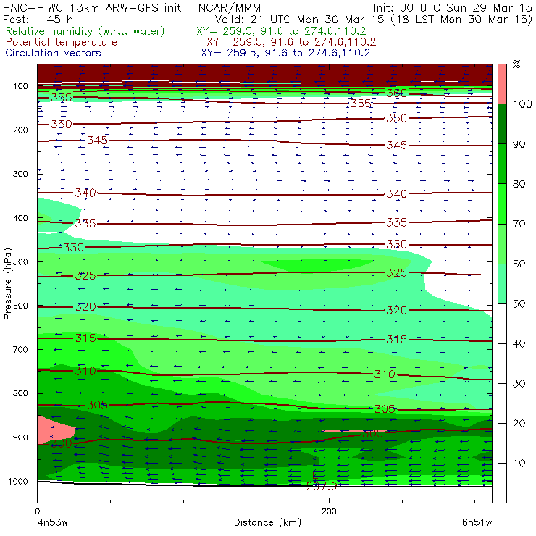Screen dimensions: 536x536
Task: Click the colorbar '50' value label
Action: click(519, 304)
